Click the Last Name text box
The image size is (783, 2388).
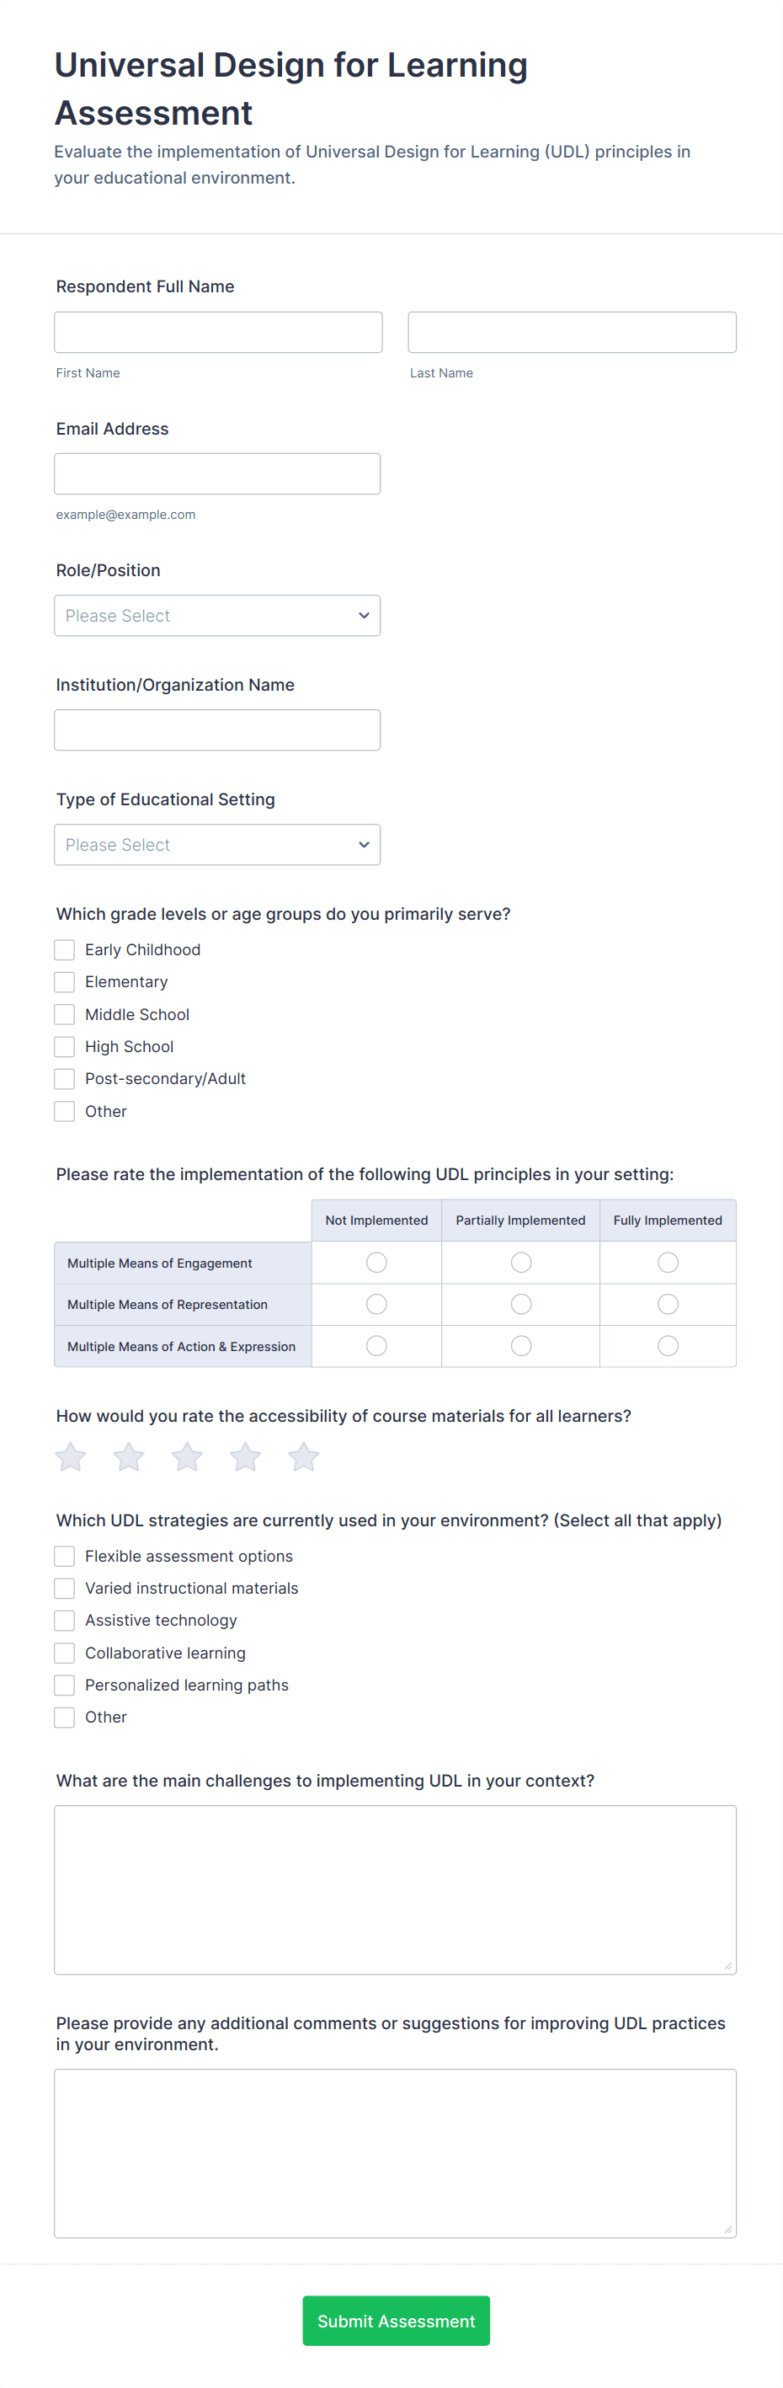coord(572,332)
